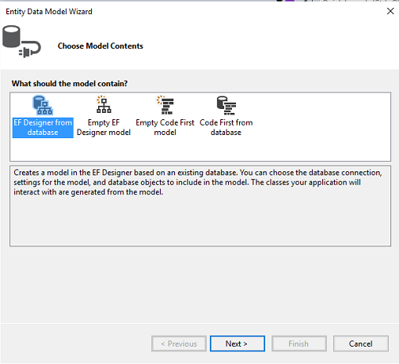The width and height of the screenshot is (399, 364).
Task: Select the Empty EF Designer model icon
Action: (x=104, y=105)
